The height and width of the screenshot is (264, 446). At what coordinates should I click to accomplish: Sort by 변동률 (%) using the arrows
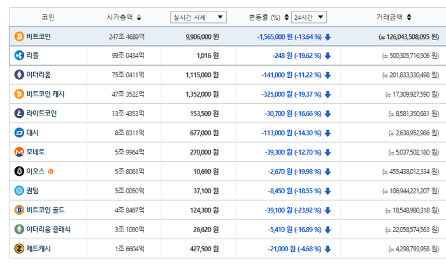tap(287, 17)
